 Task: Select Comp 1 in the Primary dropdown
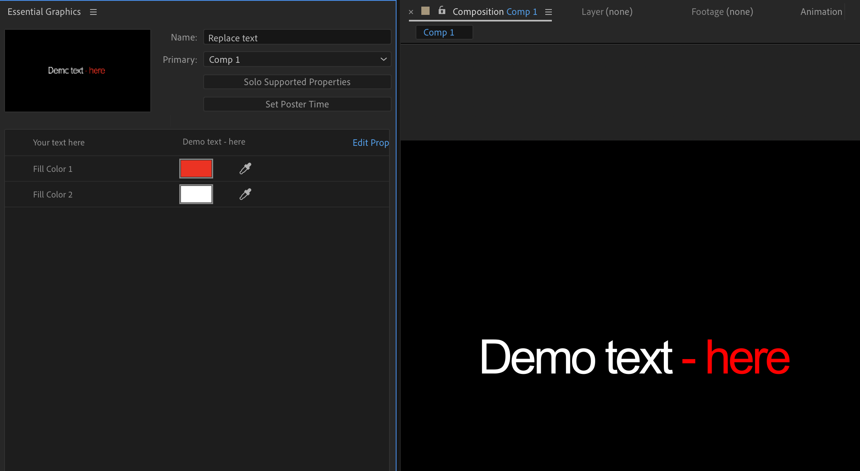pyautogui.click(x=297, y=59)
